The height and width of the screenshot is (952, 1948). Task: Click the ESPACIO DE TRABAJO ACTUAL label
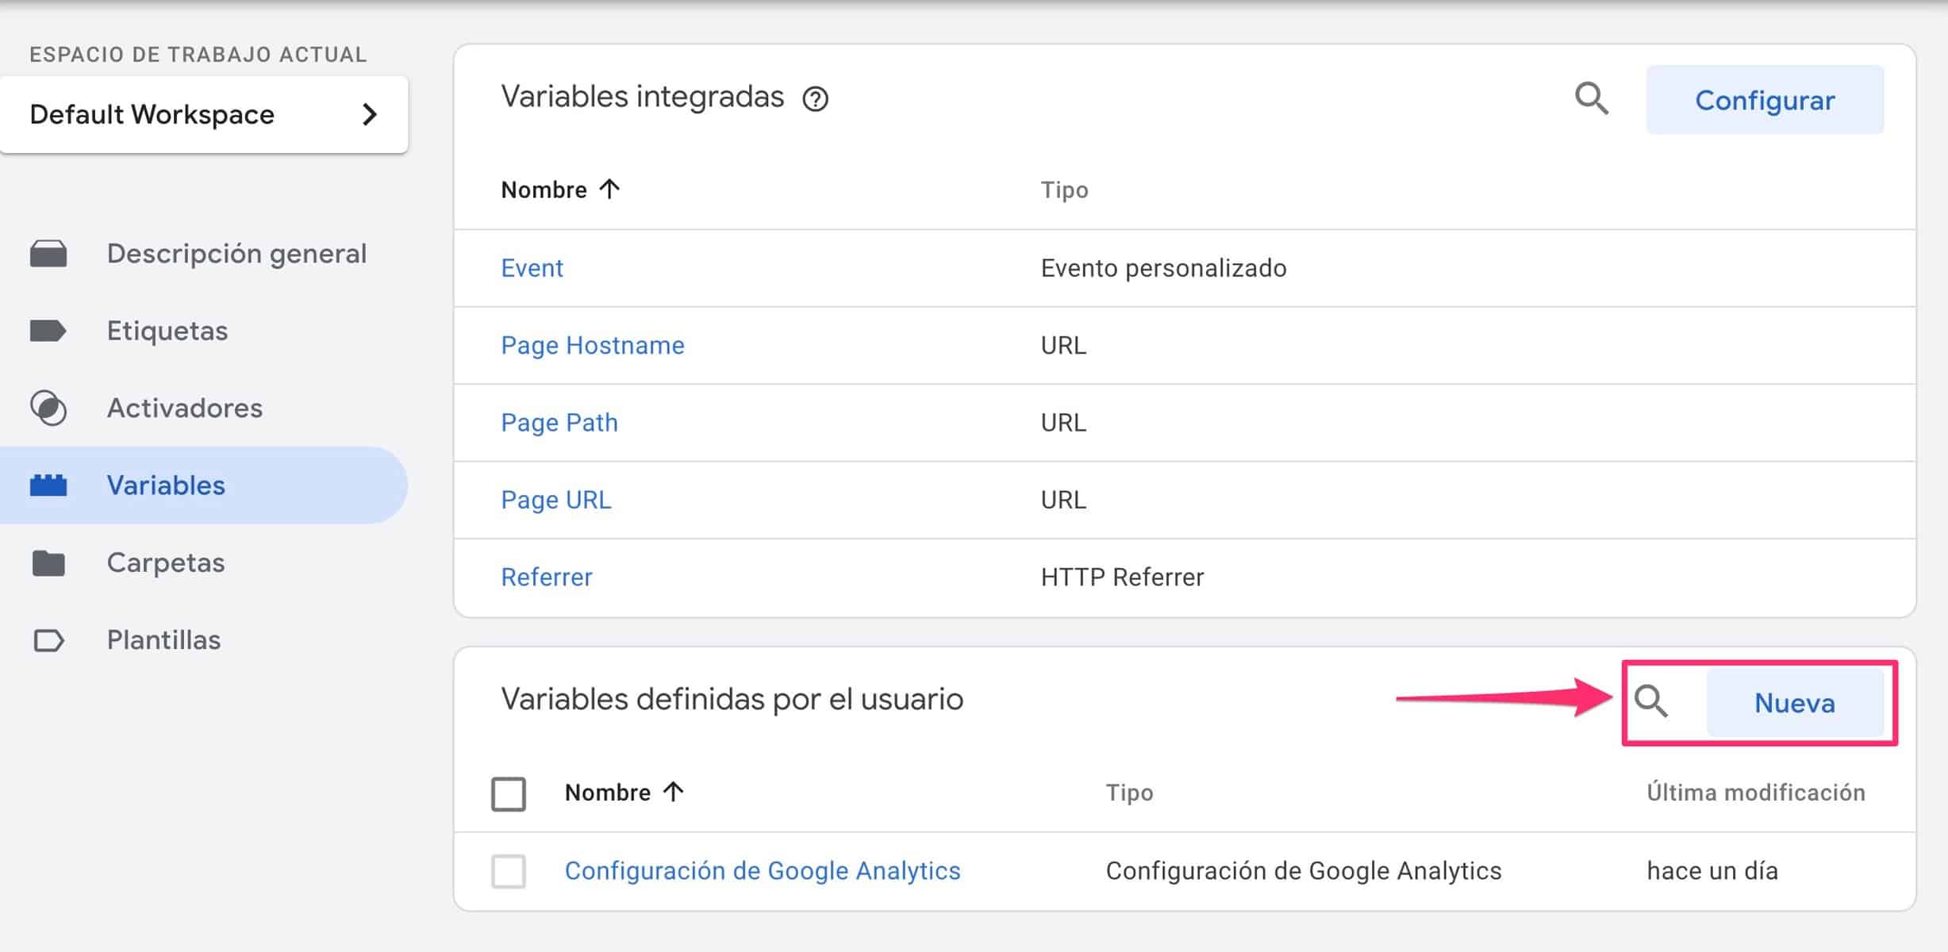(x=198, y=55)
